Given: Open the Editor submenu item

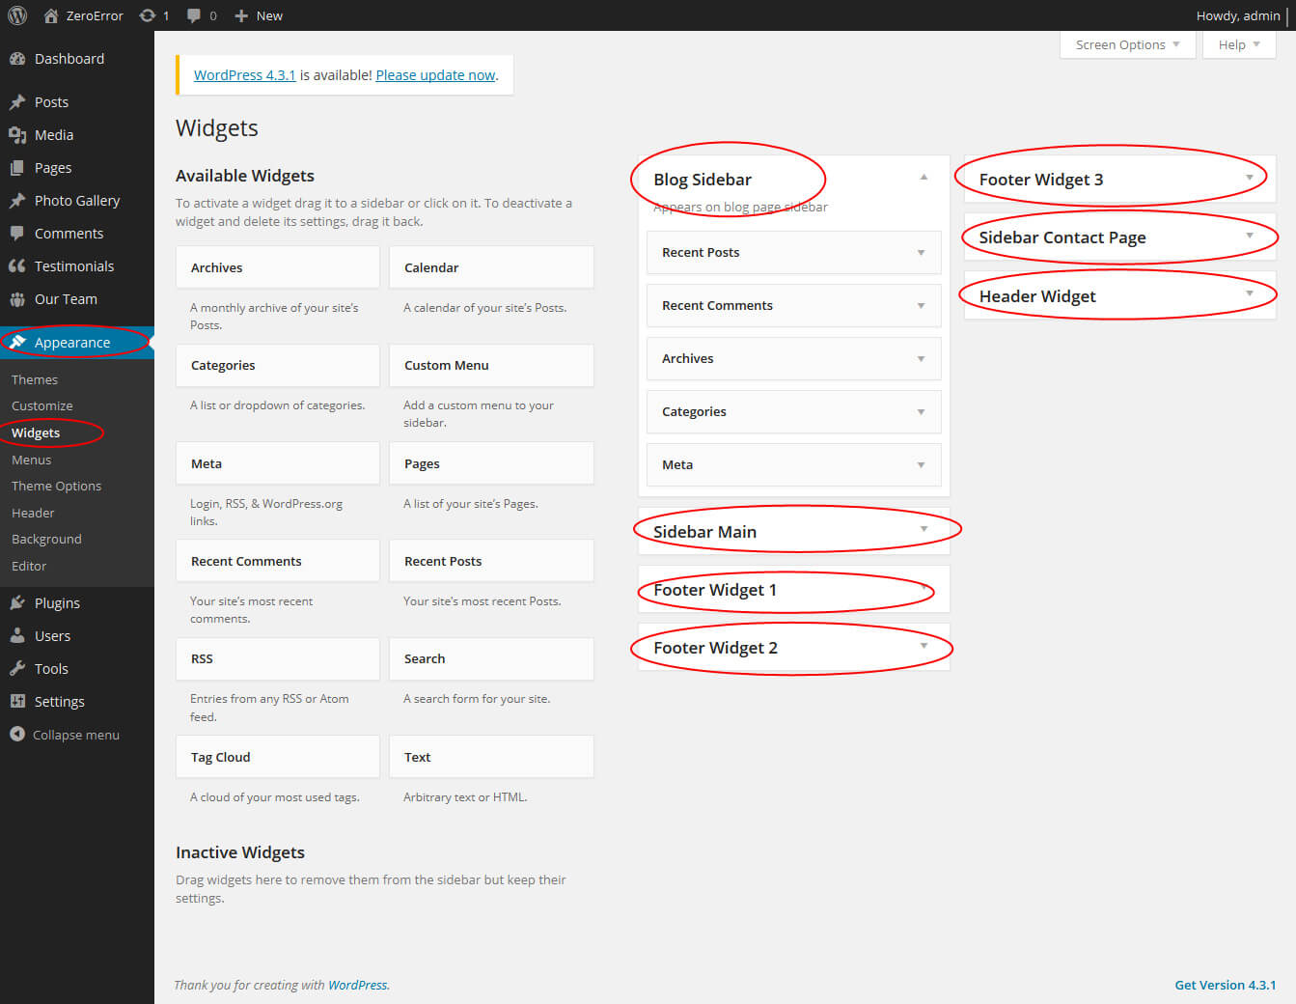Looking at the screenshot, I should (x=29, y=566).
